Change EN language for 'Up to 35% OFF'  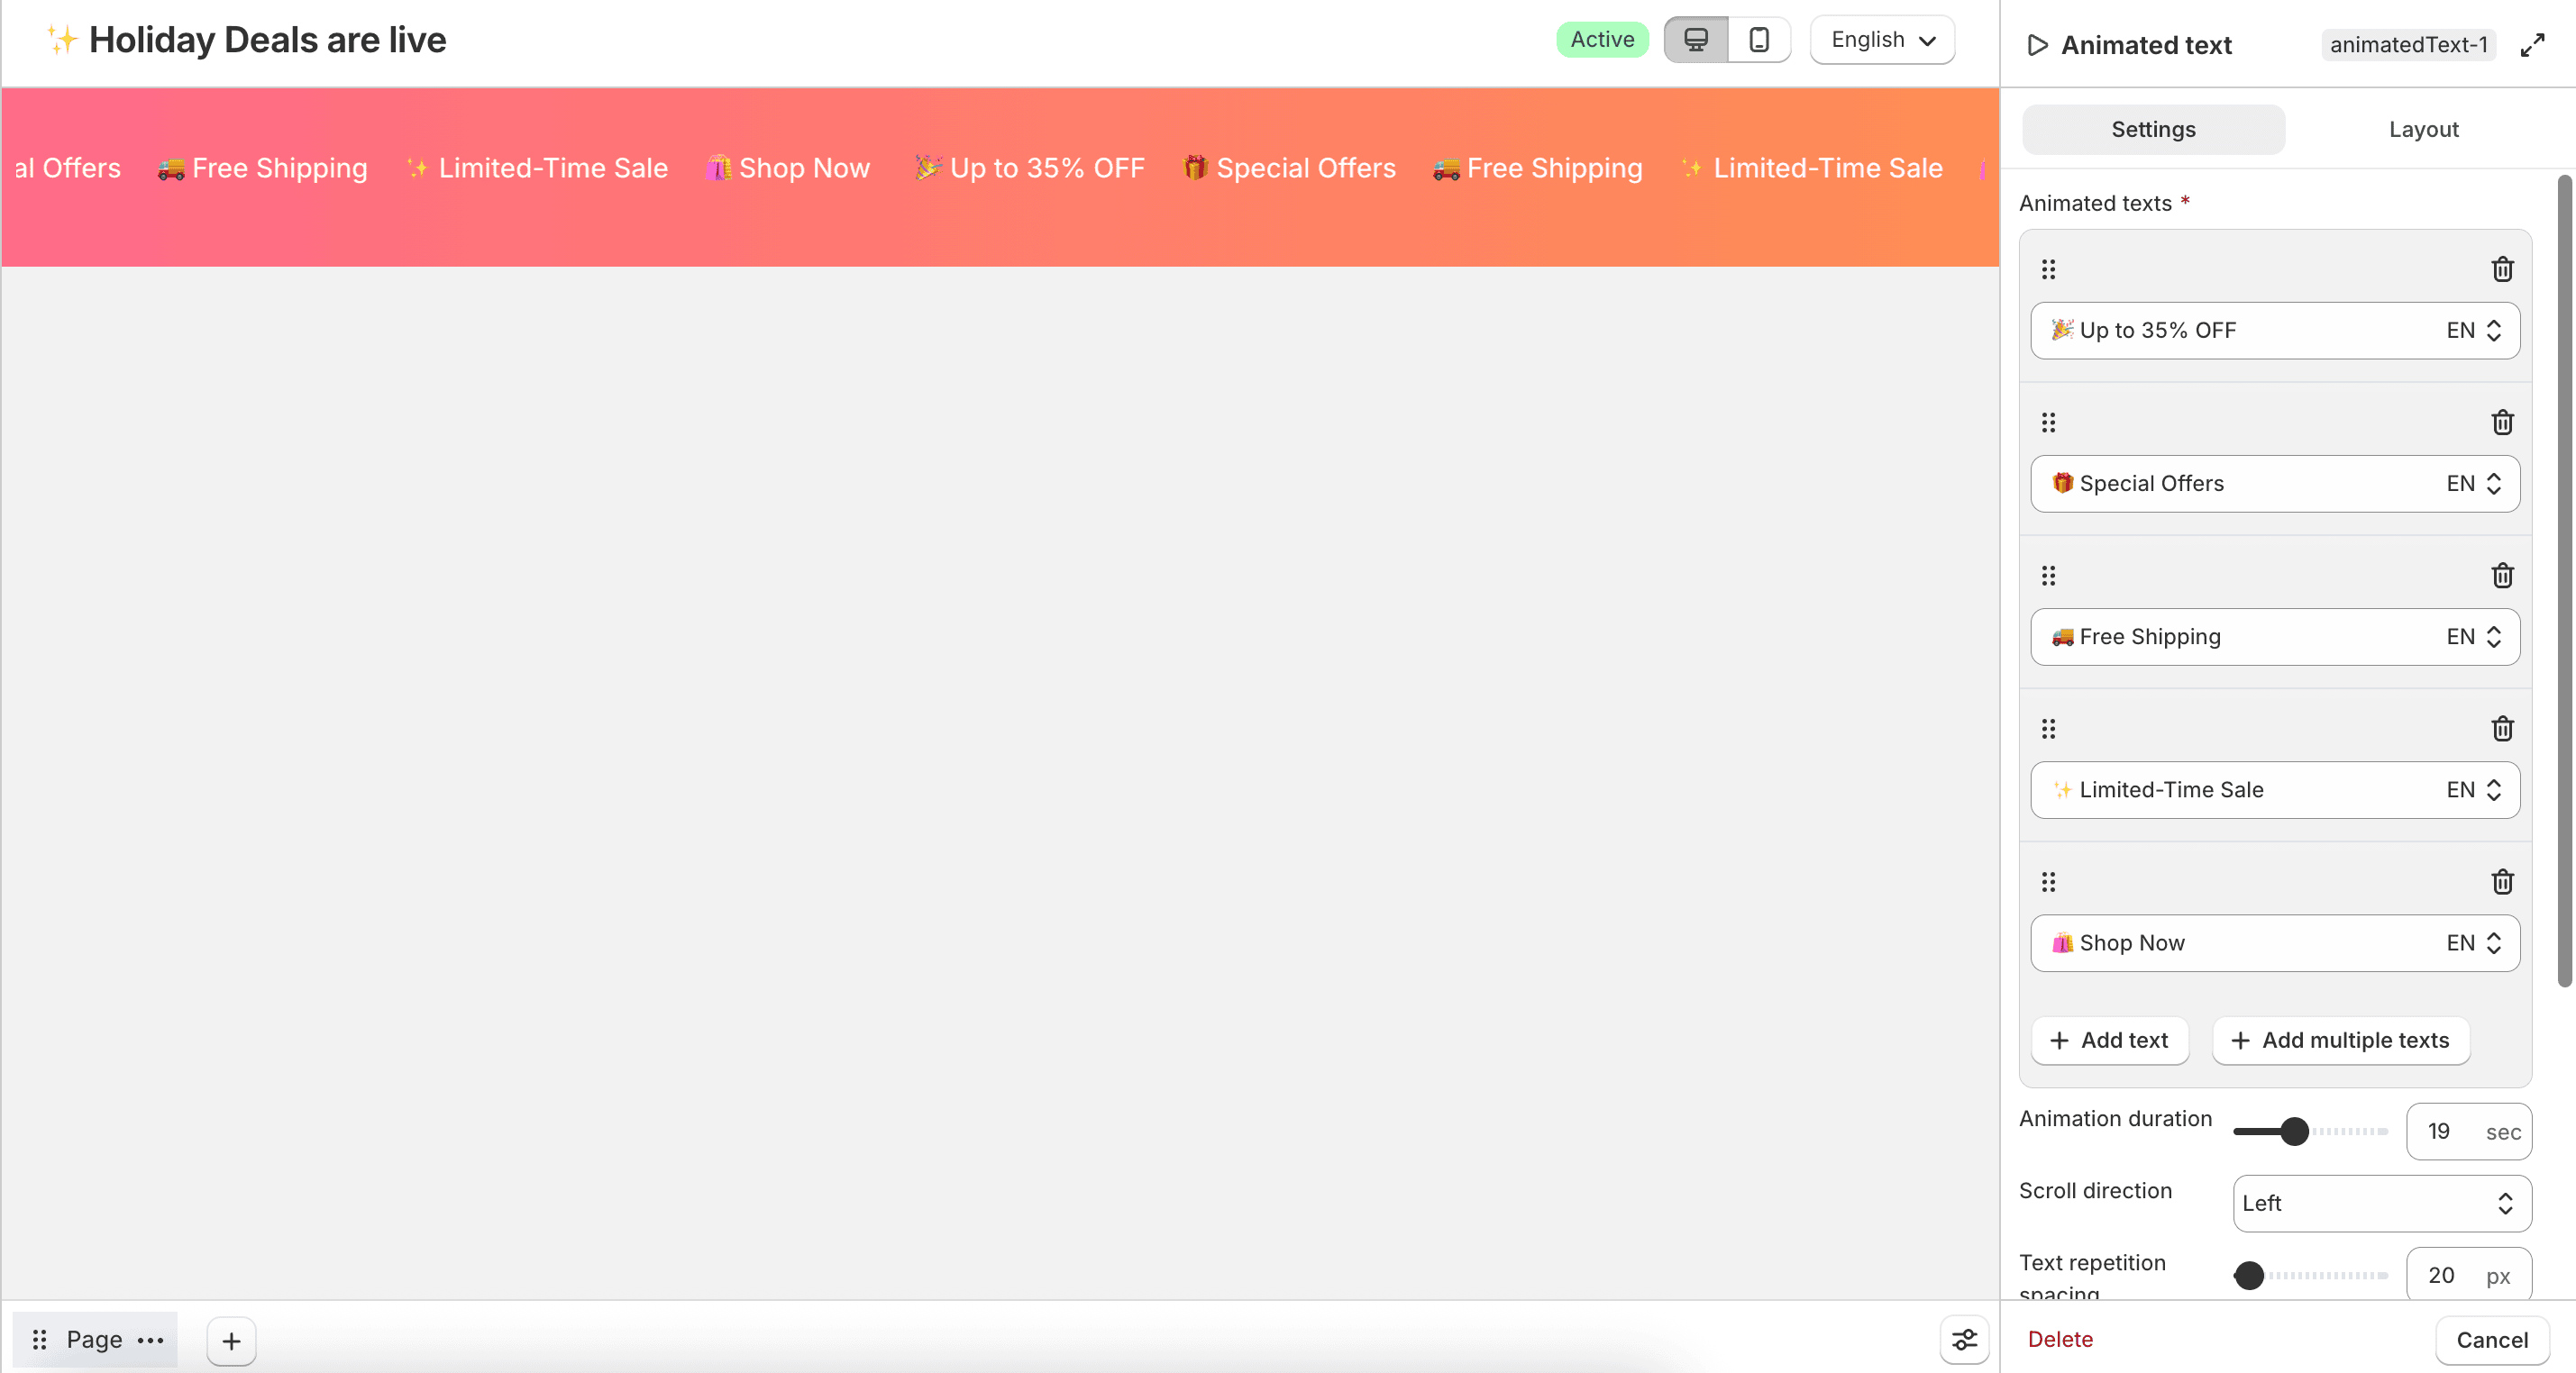pos(2474,331)
